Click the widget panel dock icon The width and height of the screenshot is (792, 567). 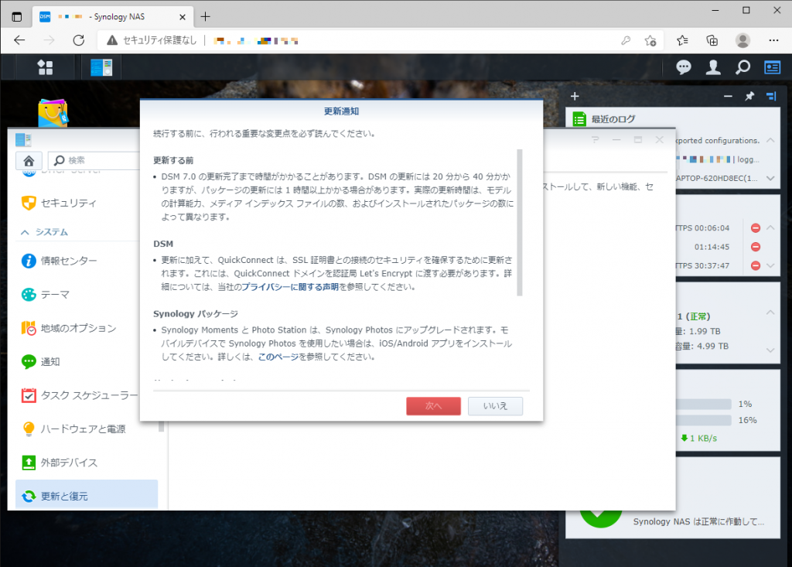(771, 96)
